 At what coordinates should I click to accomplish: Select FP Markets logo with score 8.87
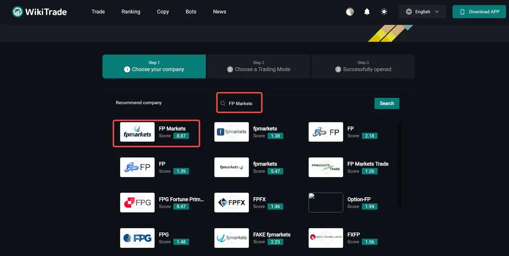tap(137, 132)
